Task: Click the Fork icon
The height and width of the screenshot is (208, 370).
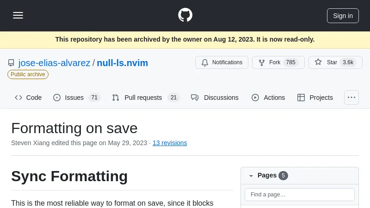Action: pyautogui.click(x=262, y=62)
